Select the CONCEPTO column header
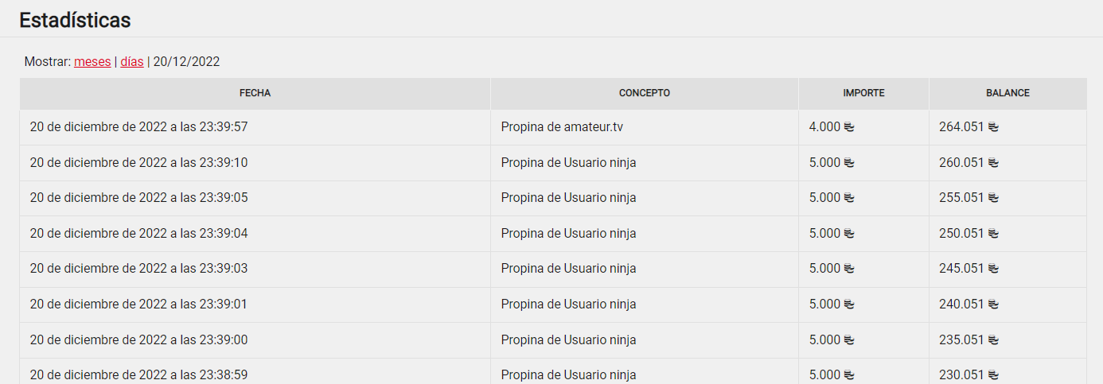1103x384 pixels. pyautogui.click(x=645, y=94)
